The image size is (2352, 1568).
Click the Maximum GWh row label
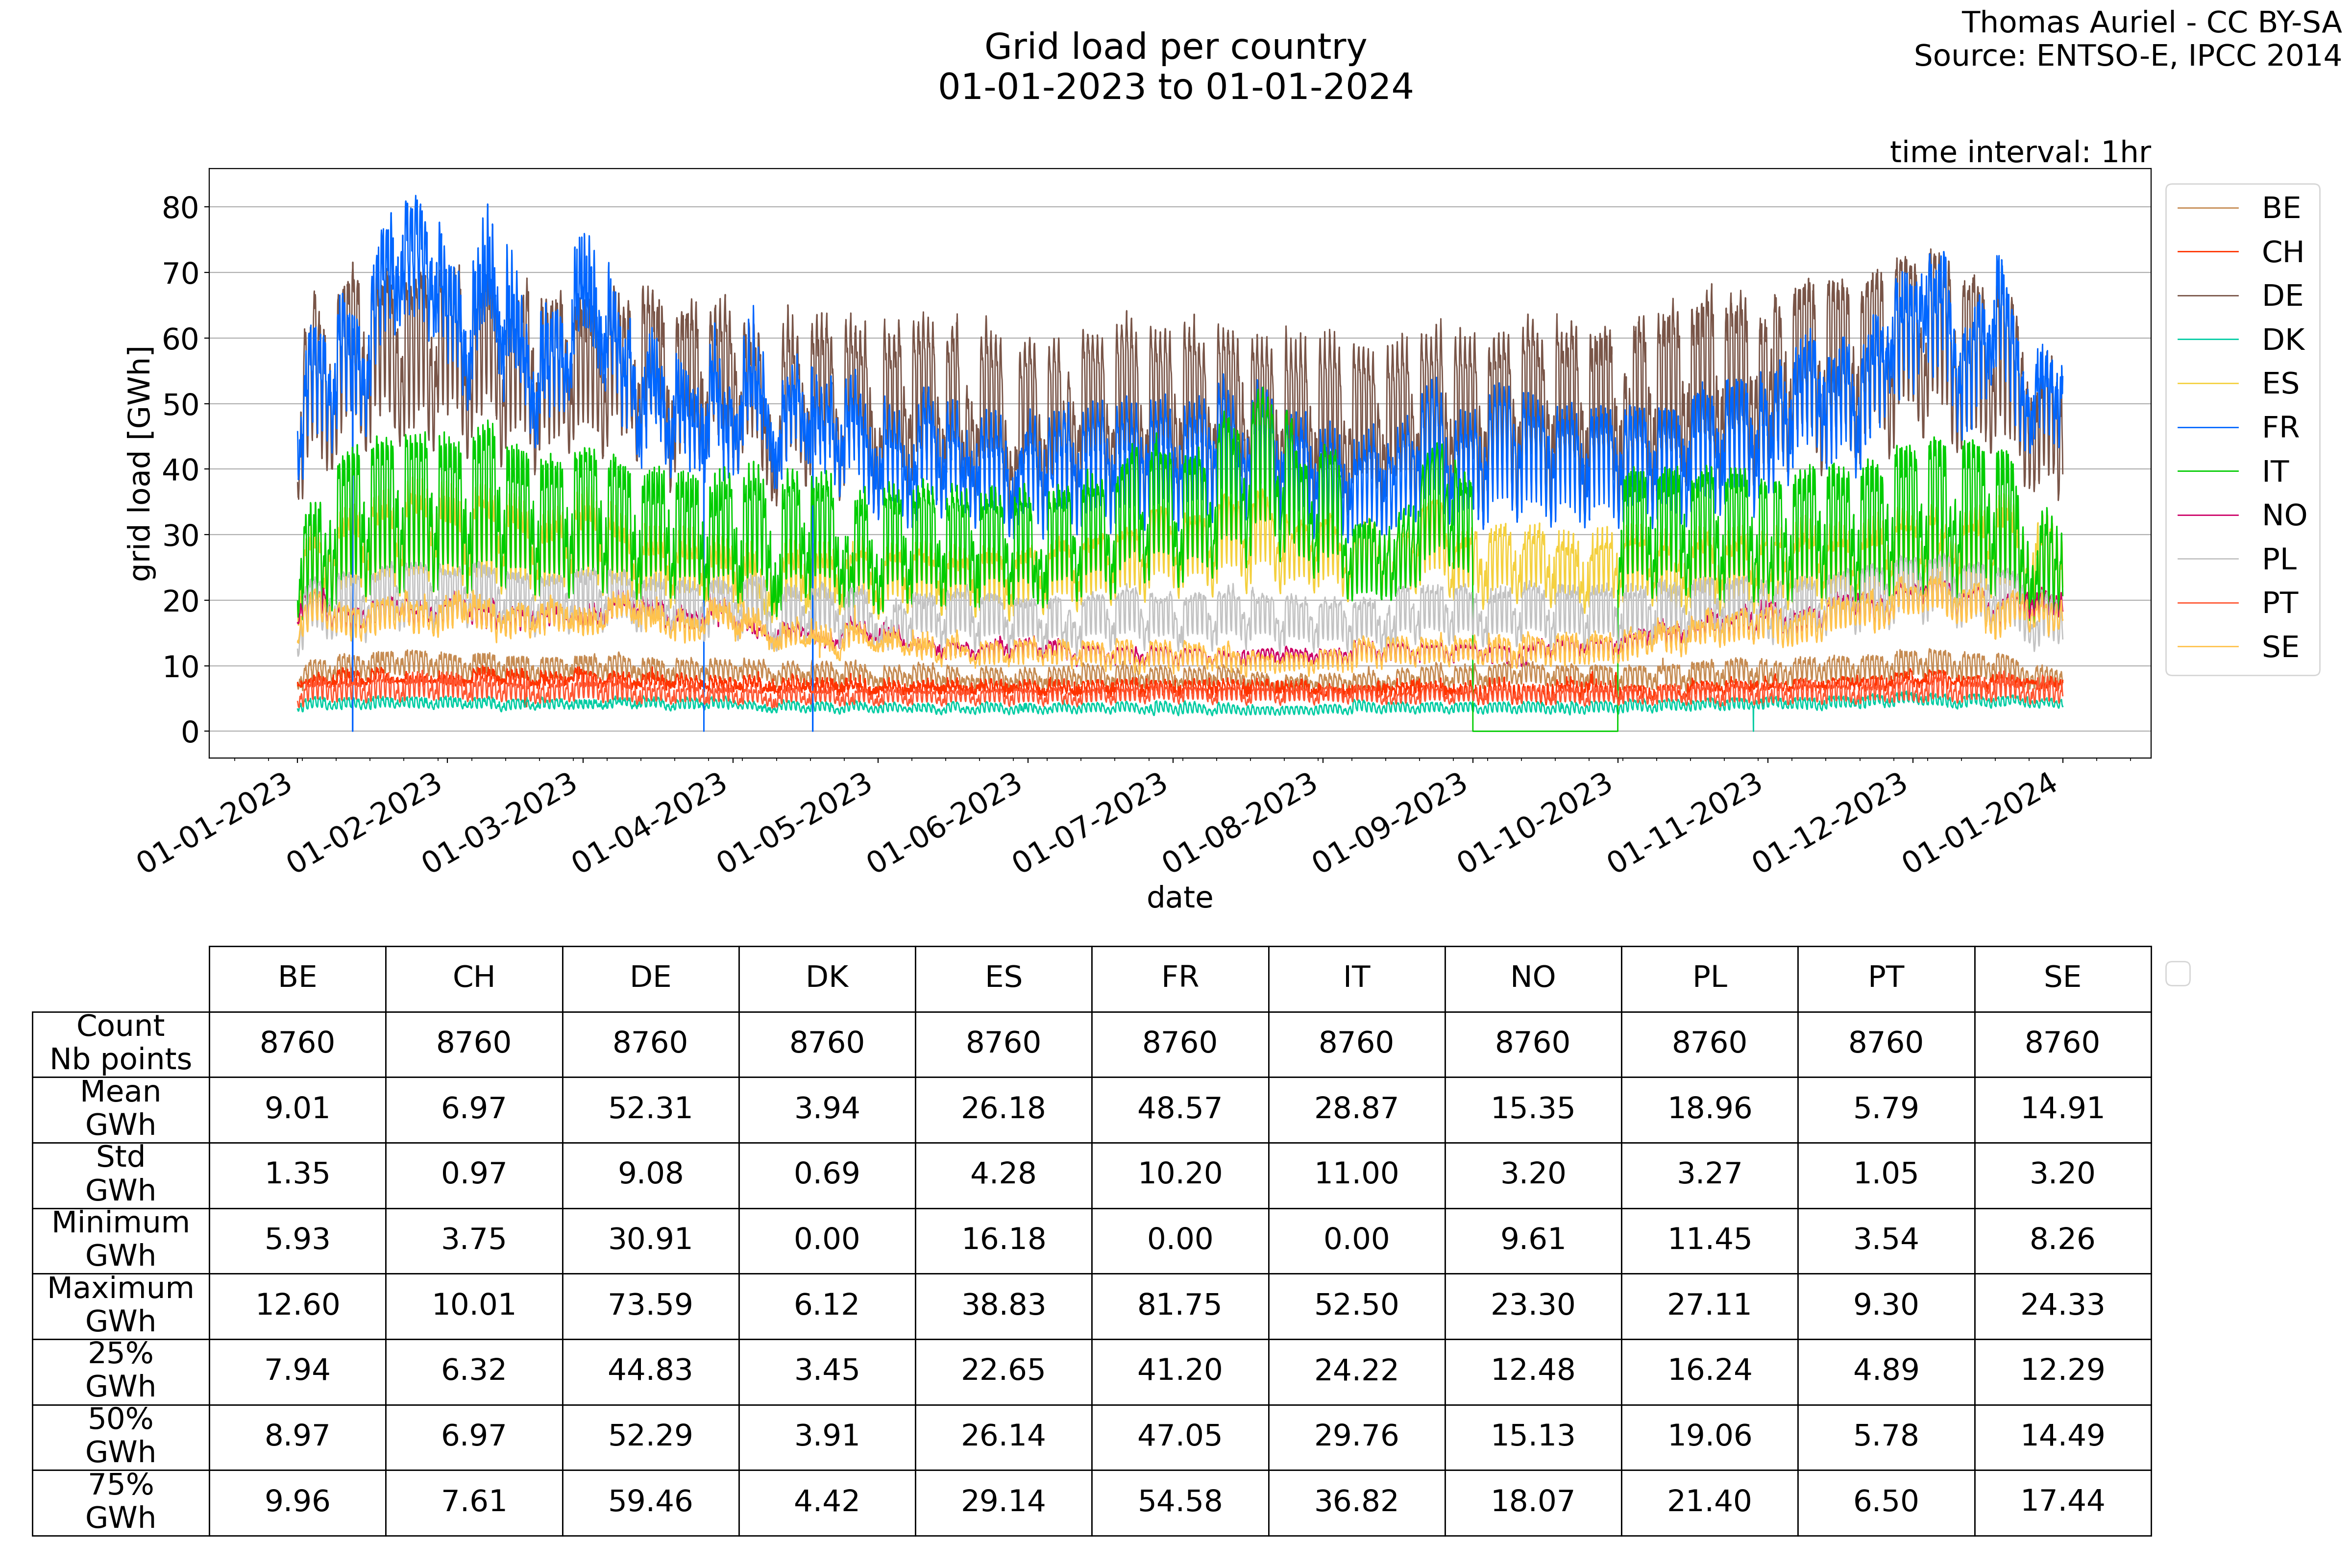coord(120,1305)
